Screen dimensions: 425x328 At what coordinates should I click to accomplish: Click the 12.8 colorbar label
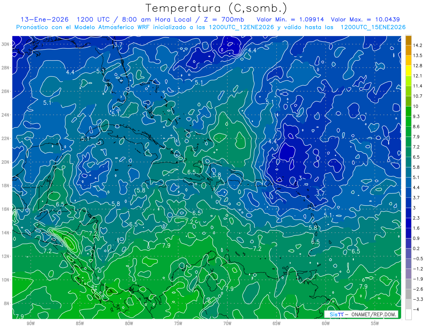(x=418, y=66)
